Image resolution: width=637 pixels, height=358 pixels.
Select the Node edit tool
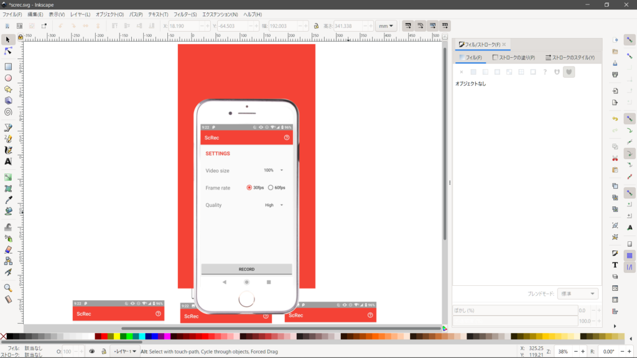(x=7, y=51)
